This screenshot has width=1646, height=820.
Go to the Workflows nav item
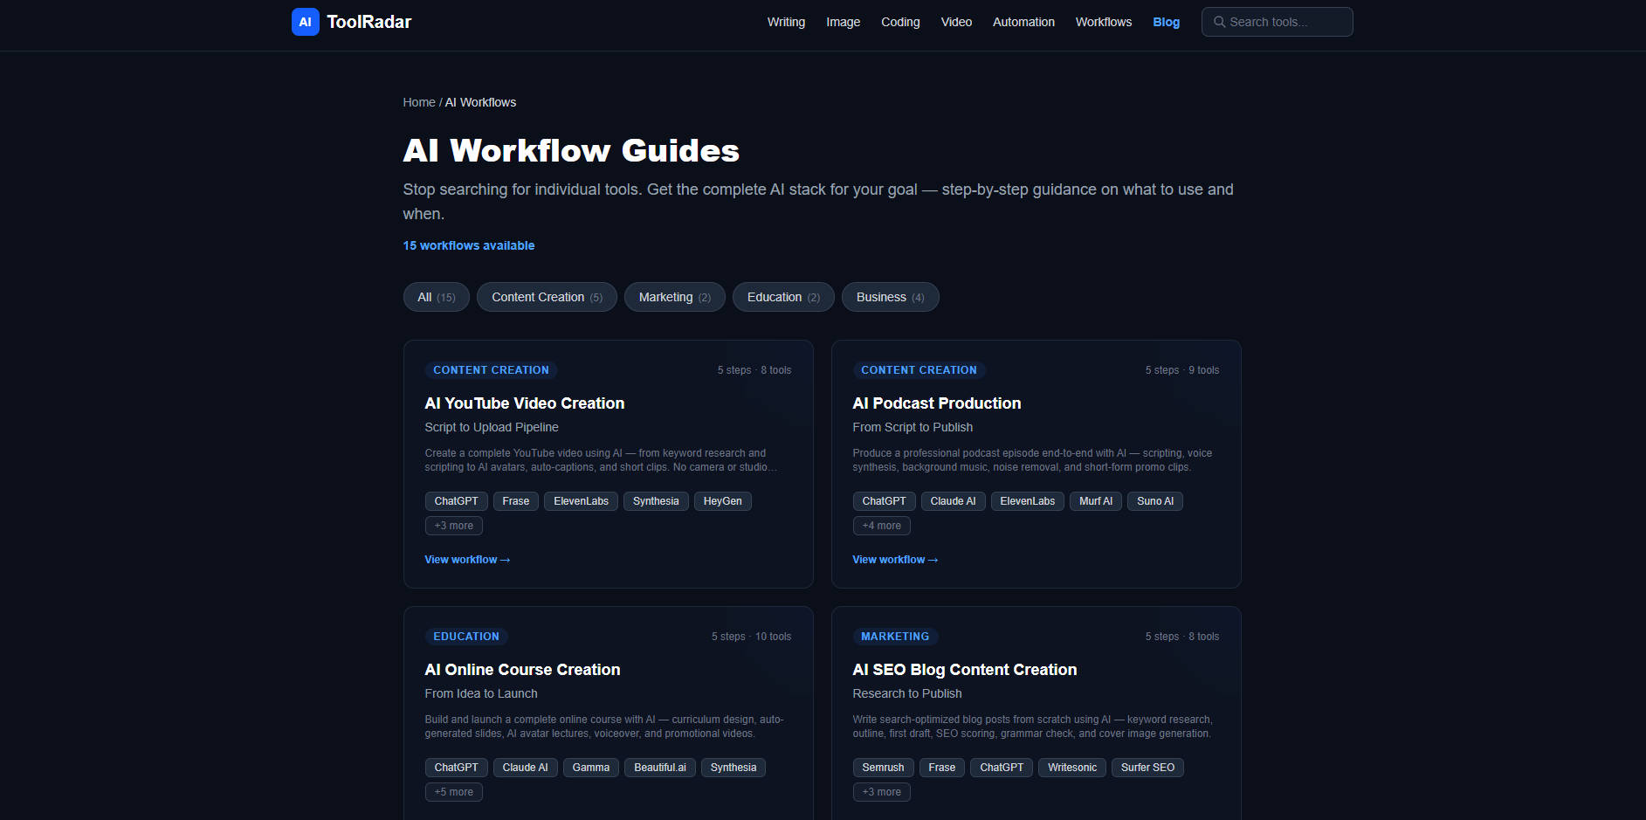click(x=1104, y=22)
